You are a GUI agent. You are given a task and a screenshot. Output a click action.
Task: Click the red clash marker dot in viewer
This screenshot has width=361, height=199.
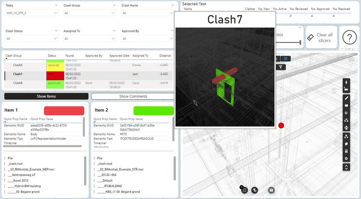pos(281,125)
